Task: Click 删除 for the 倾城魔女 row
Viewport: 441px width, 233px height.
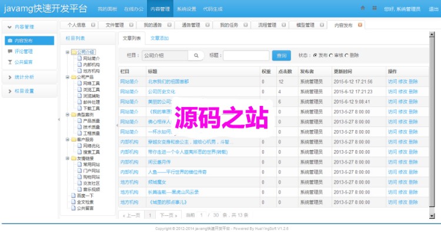Action: click(x=413, y=182)
